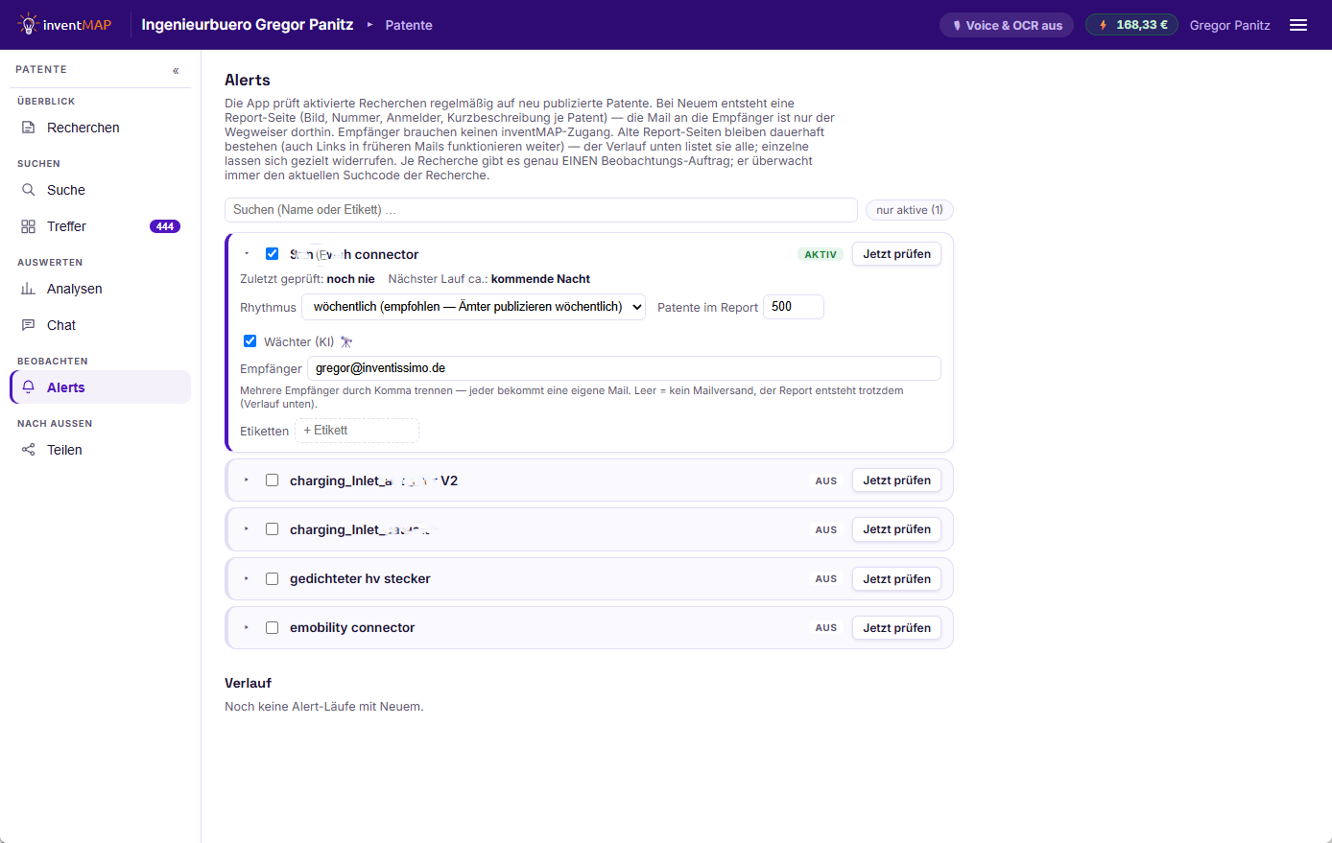Click the + Etikett tag field

tap(357, 431)
